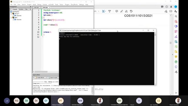Click the scrolling-mode icon in Acrobat toolbar
The width and height of the screenshot is (188, 106).
110,11
